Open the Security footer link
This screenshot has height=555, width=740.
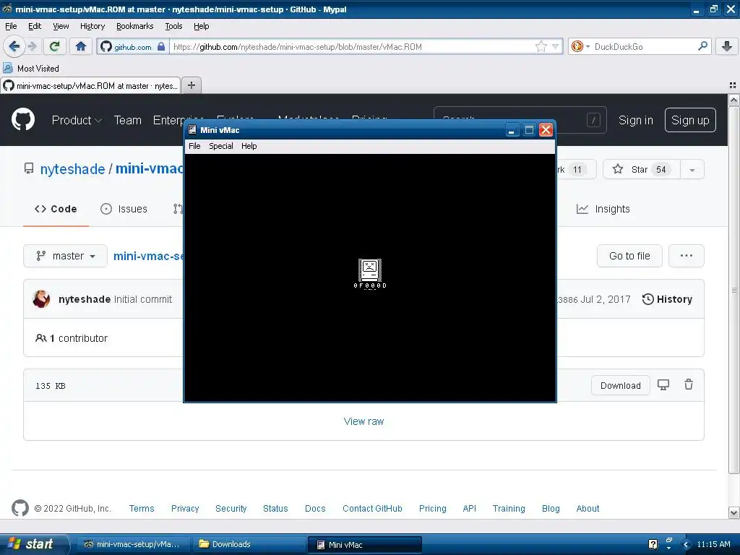click(231, 508)
